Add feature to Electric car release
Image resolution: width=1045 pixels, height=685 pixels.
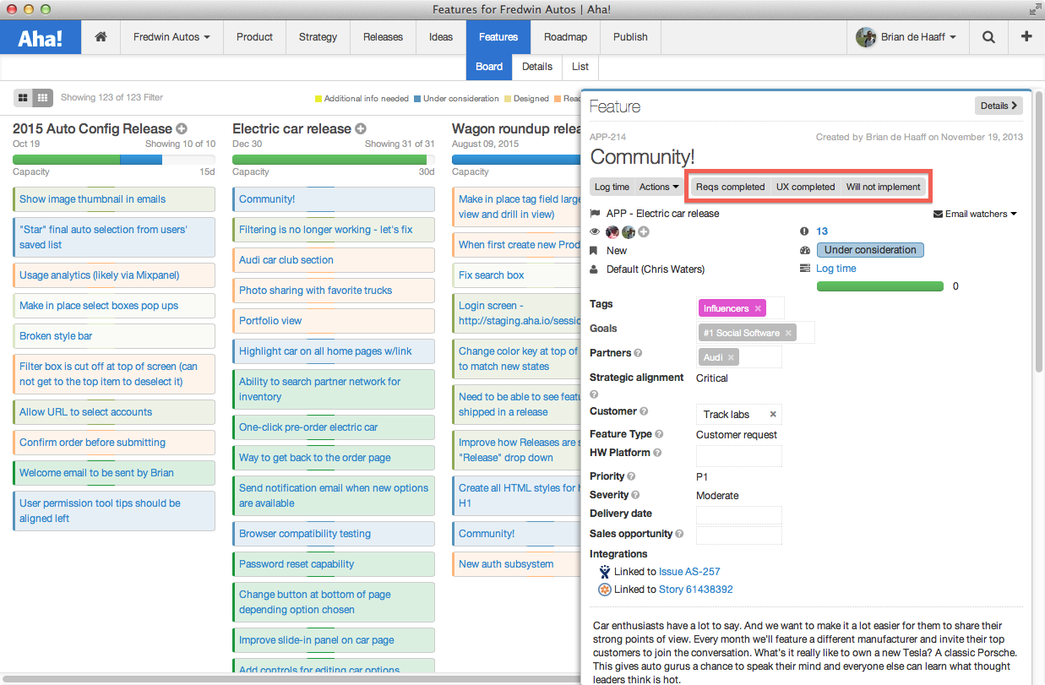361,129
